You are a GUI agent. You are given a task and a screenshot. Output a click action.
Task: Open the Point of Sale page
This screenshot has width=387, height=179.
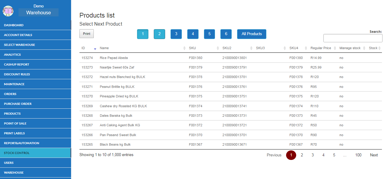click(x=15, y=123)
